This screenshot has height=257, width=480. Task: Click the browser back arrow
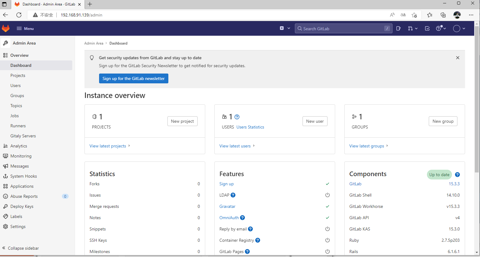click(x=5, y=15)
